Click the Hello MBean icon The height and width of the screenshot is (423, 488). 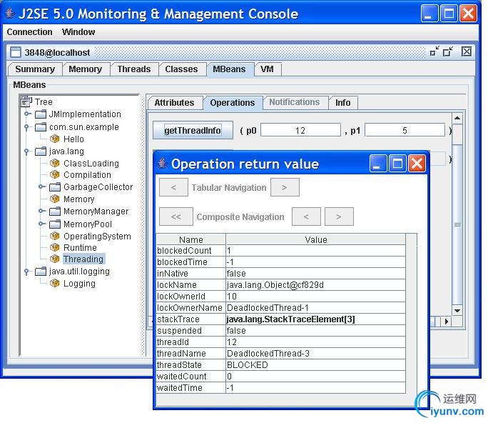click(x=55, y=139)
